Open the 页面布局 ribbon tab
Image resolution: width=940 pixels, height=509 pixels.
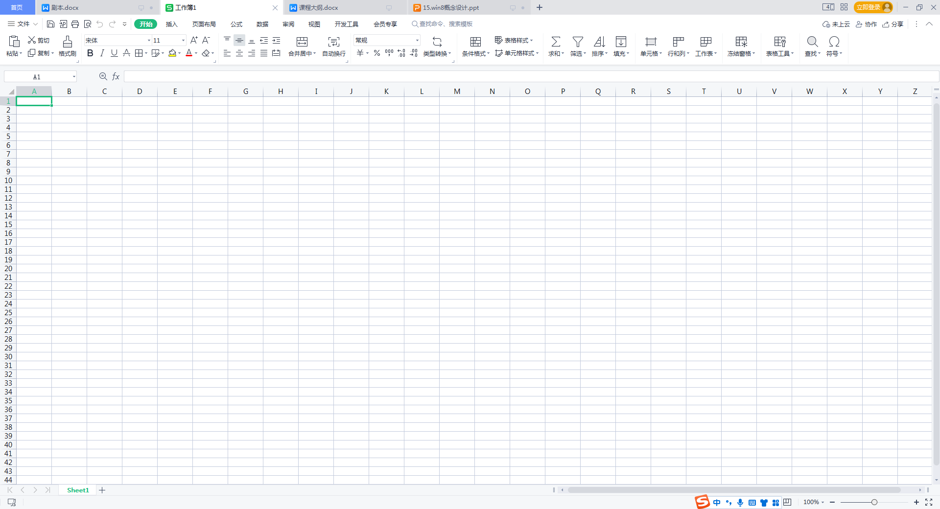point(204,24)
